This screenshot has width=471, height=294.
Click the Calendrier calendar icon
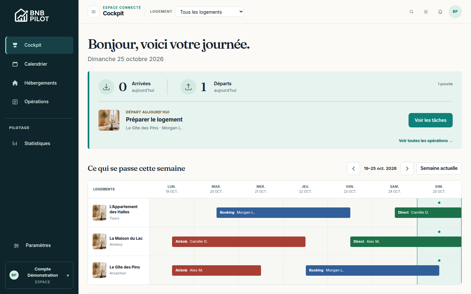pos(15,64)
